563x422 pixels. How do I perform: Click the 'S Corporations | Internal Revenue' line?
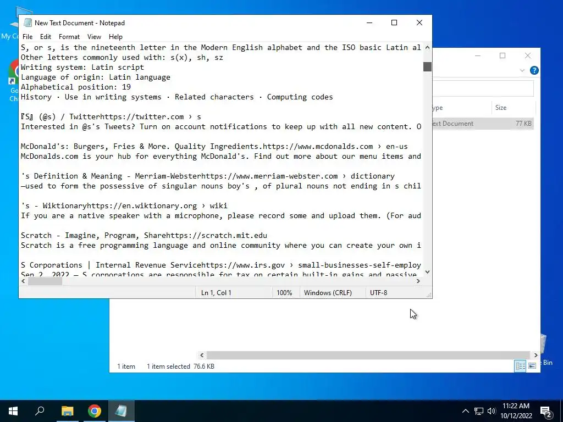point(221,265)
